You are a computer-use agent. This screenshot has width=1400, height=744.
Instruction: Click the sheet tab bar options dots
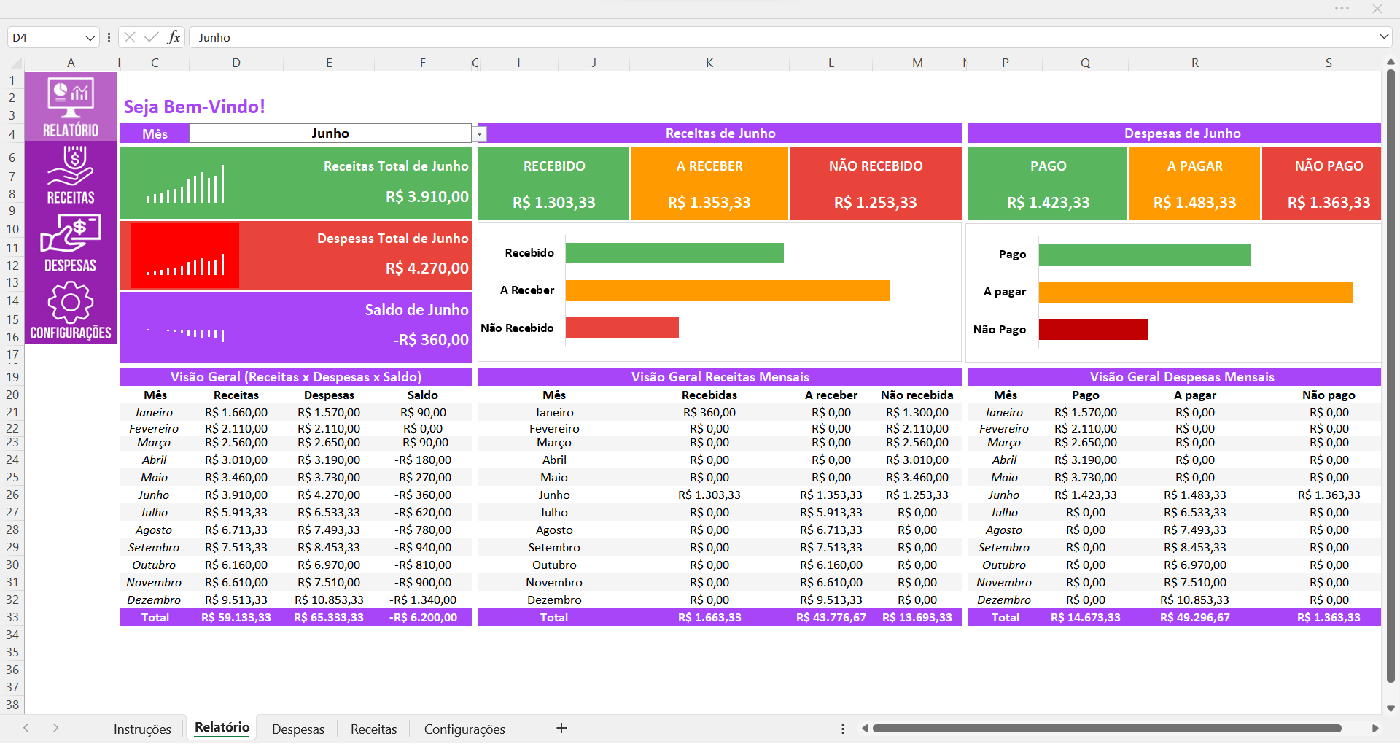pos(843,729)
